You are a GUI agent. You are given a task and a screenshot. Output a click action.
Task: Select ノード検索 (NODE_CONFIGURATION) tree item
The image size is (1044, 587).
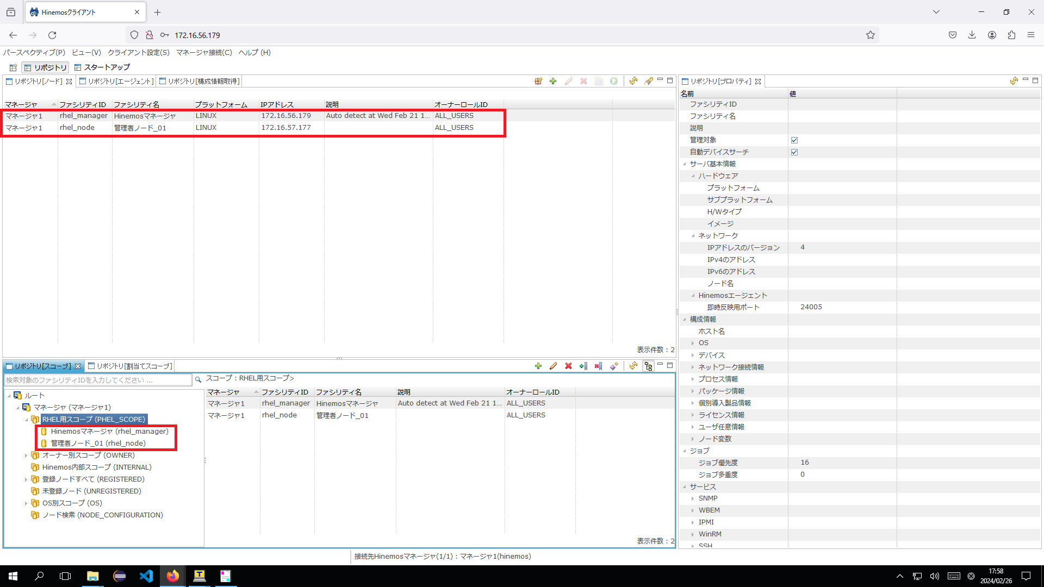[x=102, y=515]
